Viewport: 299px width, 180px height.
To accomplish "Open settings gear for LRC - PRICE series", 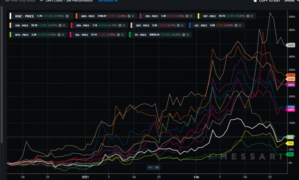I will (236, 25).
